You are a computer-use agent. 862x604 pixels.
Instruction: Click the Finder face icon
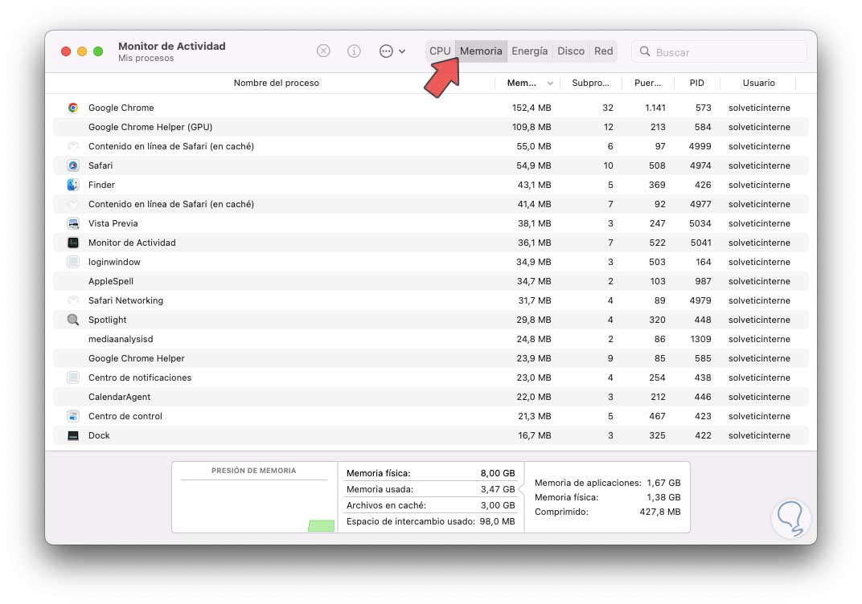72,185
